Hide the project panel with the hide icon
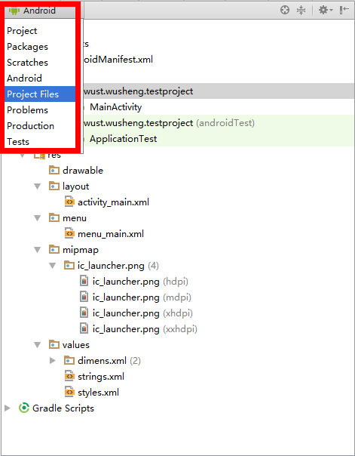The width and height of the screenshot is (355, 456). coord(344,10)
